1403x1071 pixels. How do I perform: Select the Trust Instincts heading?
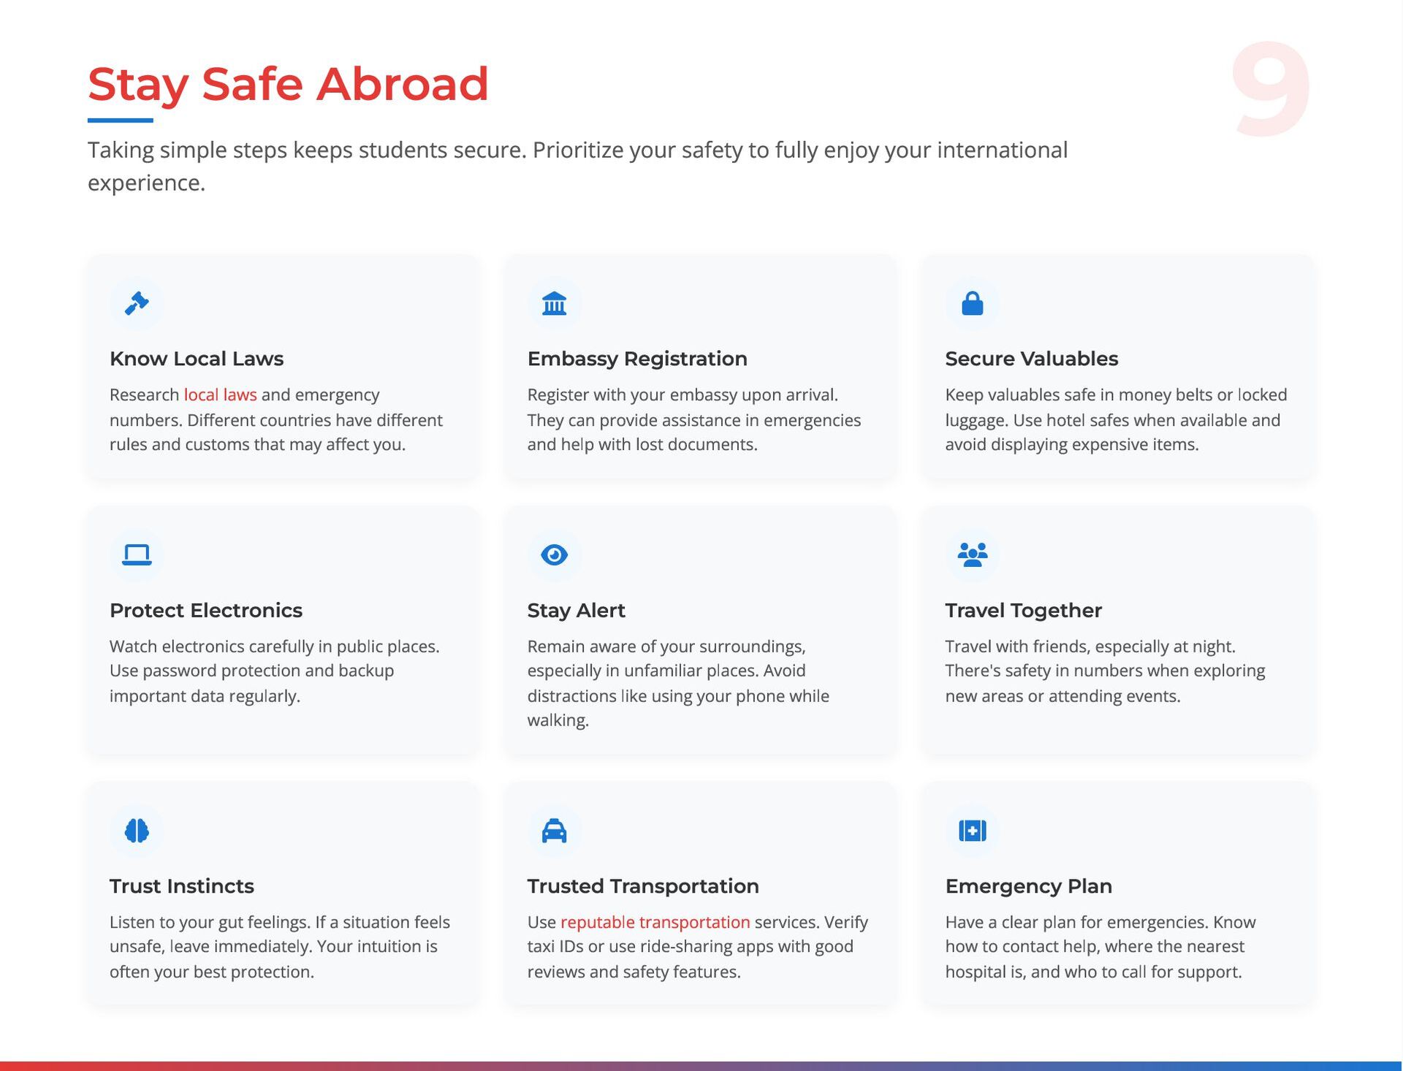(x=182, y=886)
